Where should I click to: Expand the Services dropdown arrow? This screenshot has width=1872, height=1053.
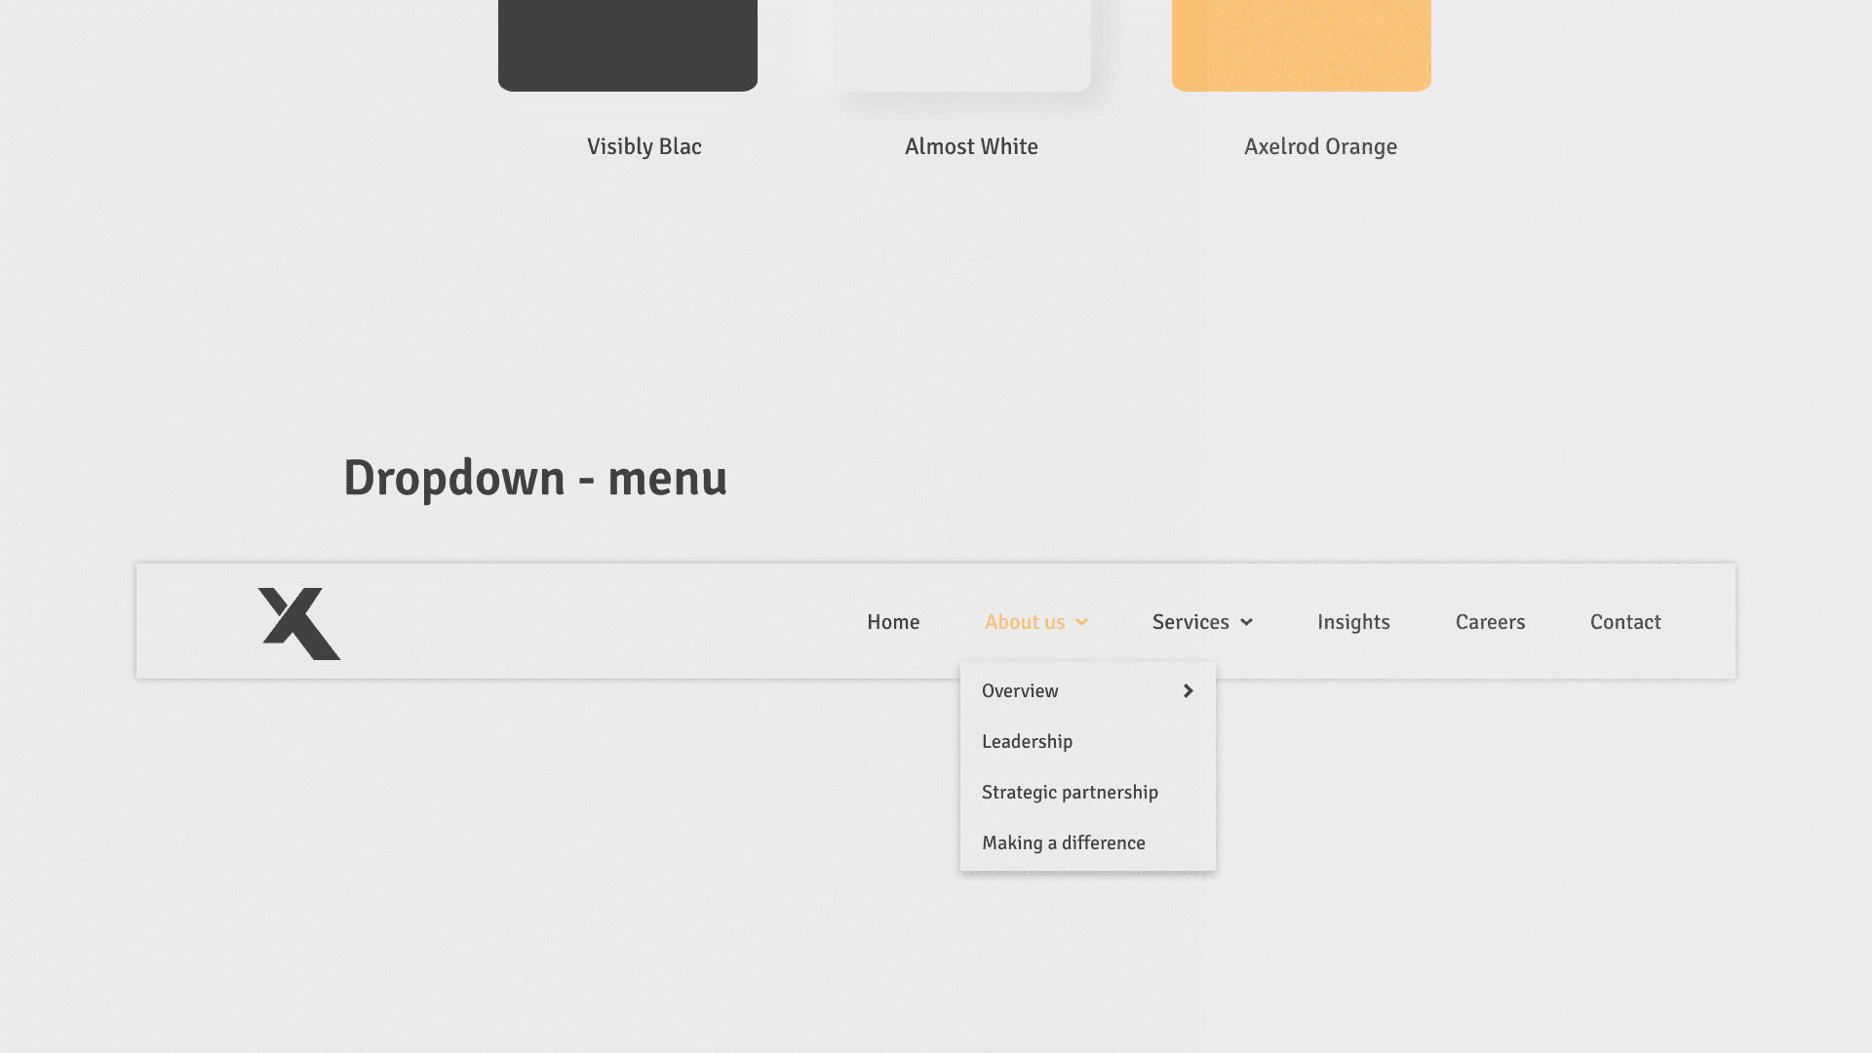tap(1246, 622)
